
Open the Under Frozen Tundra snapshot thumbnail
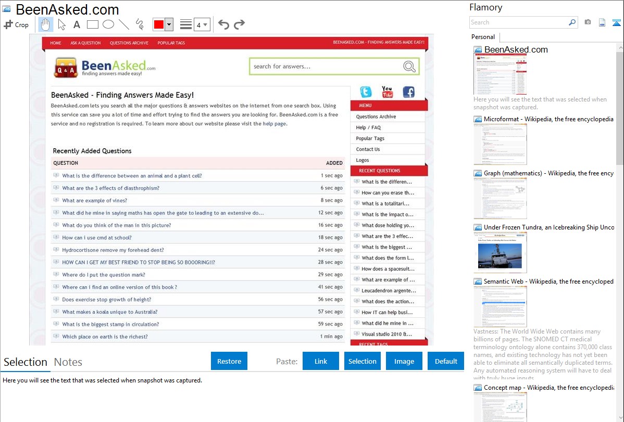click(500, 252)
